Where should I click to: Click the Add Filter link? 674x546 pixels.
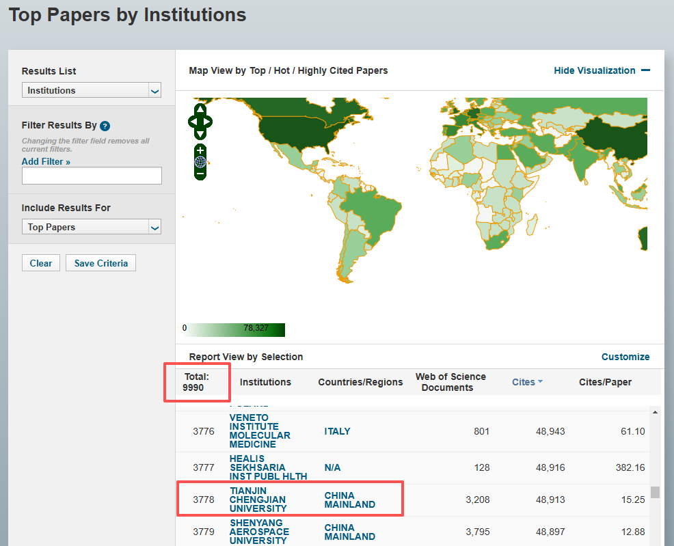[46, 161]
